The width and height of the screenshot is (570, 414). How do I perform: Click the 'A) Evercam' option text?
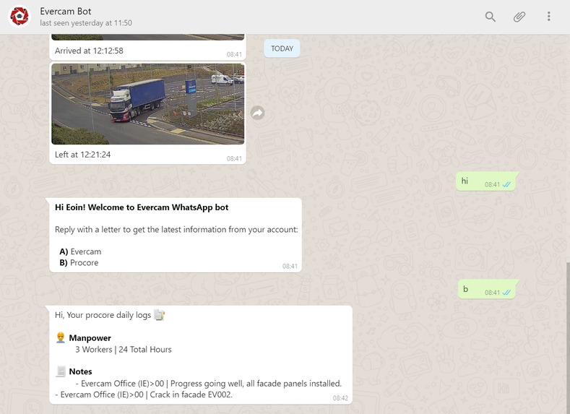80,251
